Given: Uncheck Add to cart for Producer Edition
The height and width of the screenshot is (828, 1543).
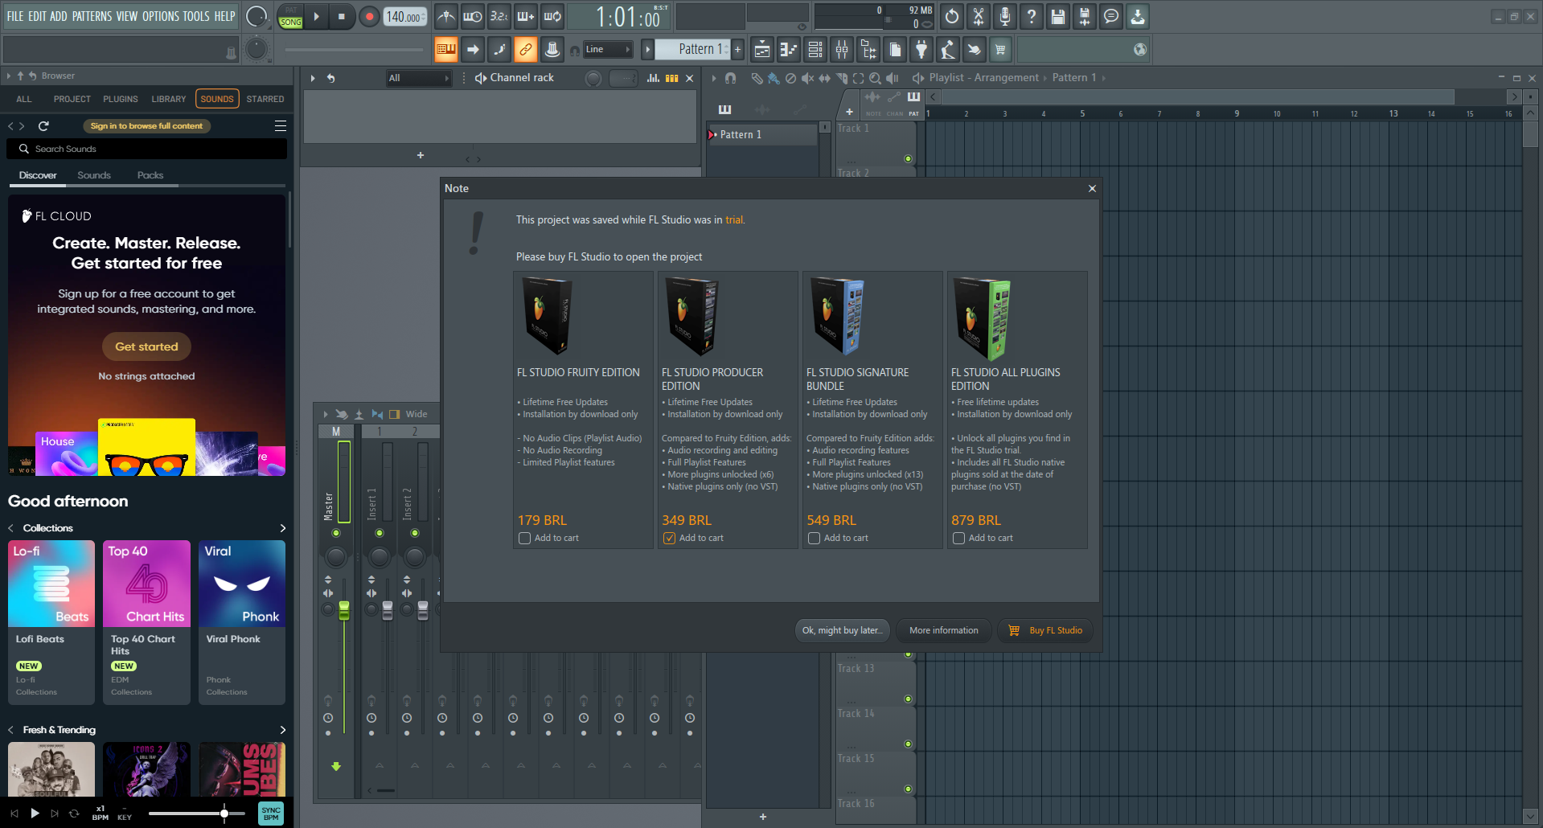Looking at the screenshot, I should coord(670,539).
